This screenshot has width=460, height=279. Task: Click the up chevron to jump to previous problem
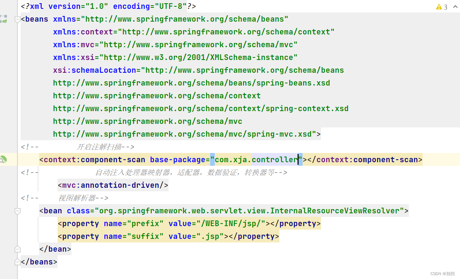pos(455,6)
